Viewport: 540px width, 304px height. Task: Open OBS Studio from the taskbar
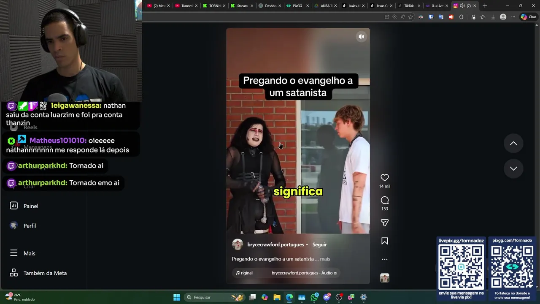(339, 297)
